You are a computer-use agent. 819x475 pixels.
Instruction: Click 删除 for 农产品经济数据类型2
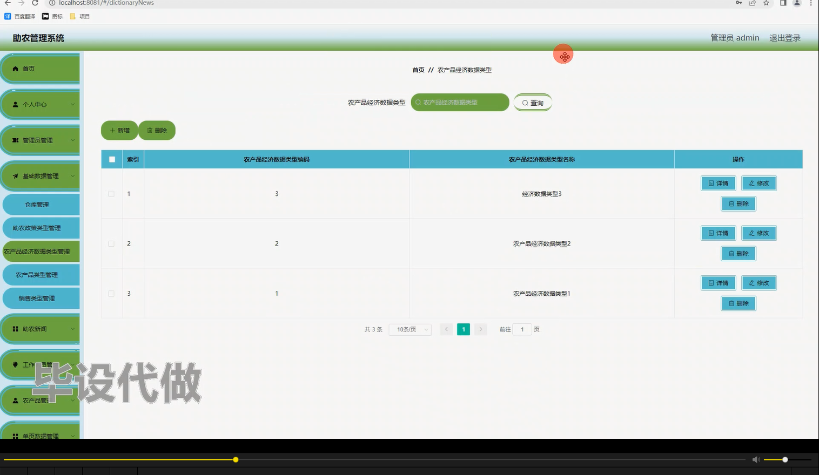point(739,253)
